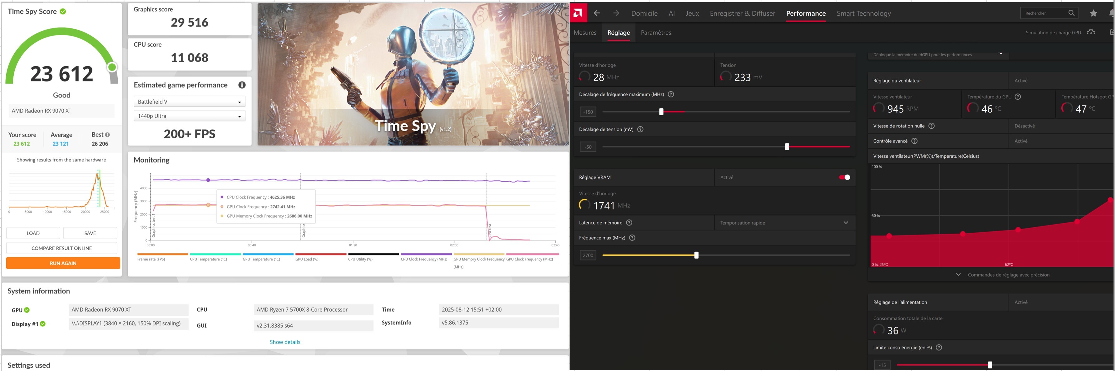Viewport: 1116px width, 371px height.
Task: Click the AMD logo in Adrenalin
Action: click(x=578, y=13)
